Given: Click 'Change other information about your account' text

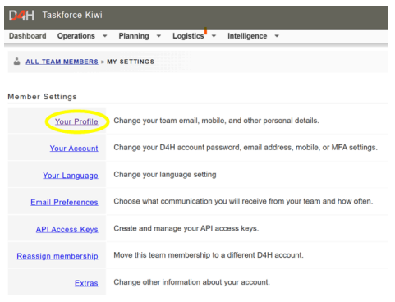Looking at the screenshot, I should pos(191,282).
